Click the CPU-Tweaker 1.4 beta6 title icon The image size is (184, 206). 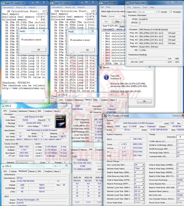click(x=105, y=116)
